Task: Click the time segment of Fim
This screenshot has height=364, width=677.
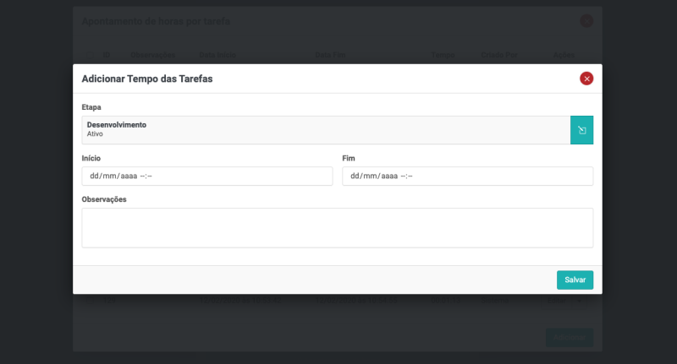Action: tap(406, 176)
